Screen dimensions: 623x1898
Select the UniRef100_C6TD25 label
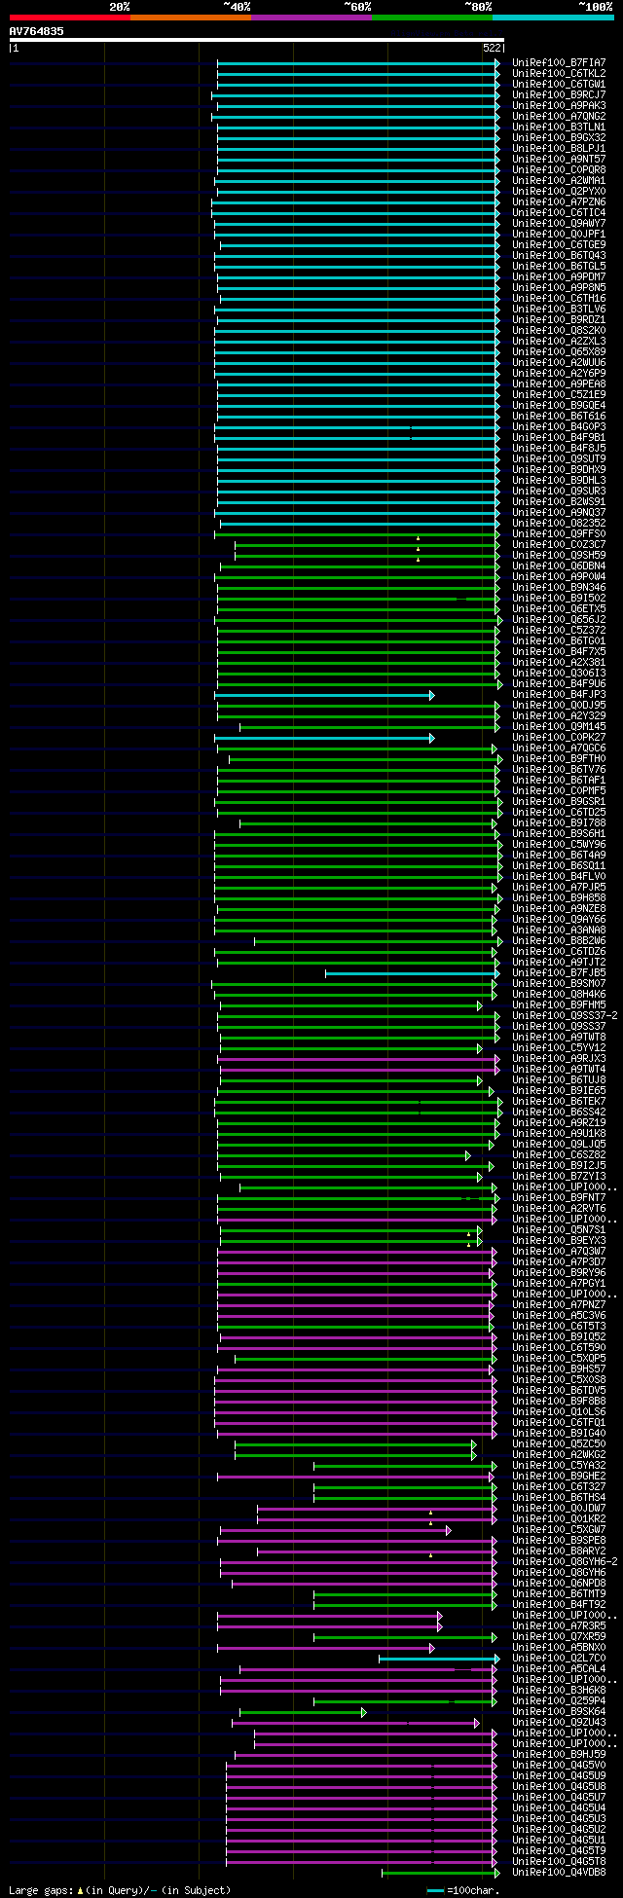[559, 812]
